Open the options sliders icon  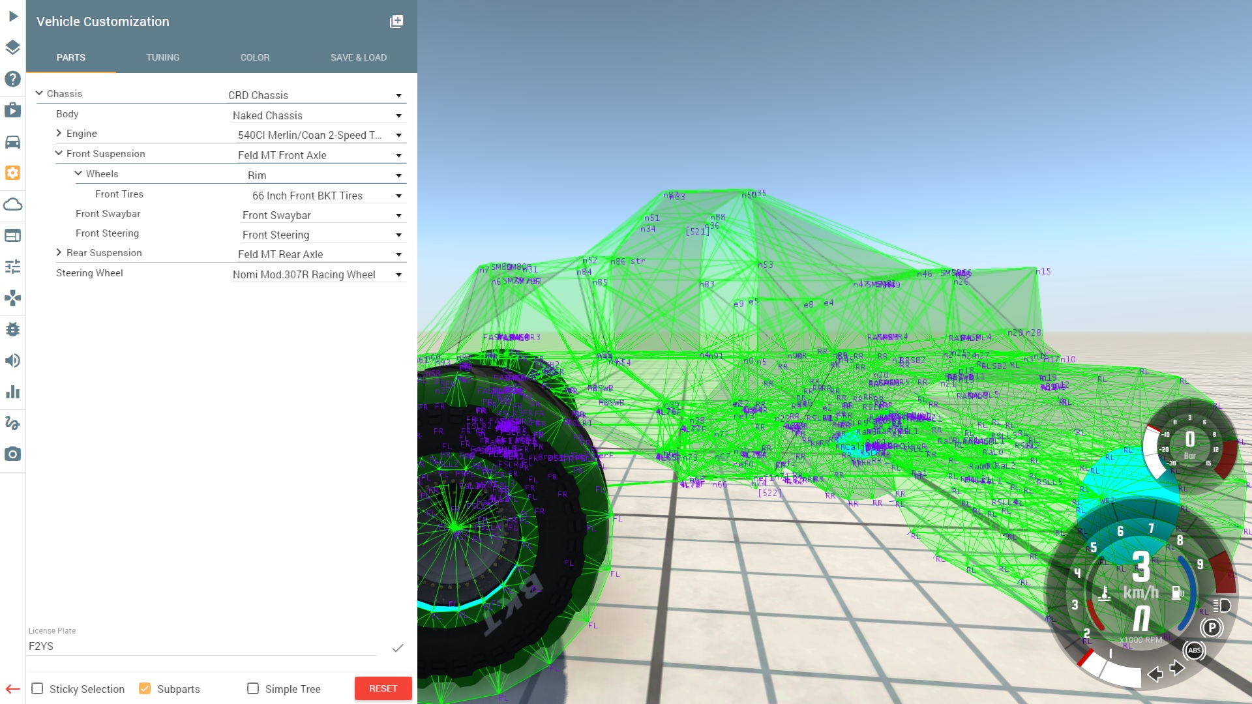pyautogui.click(x=13, y=267)
